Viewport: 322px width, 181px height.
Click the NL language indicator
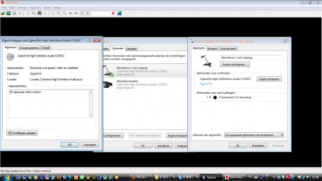[250, 177]
